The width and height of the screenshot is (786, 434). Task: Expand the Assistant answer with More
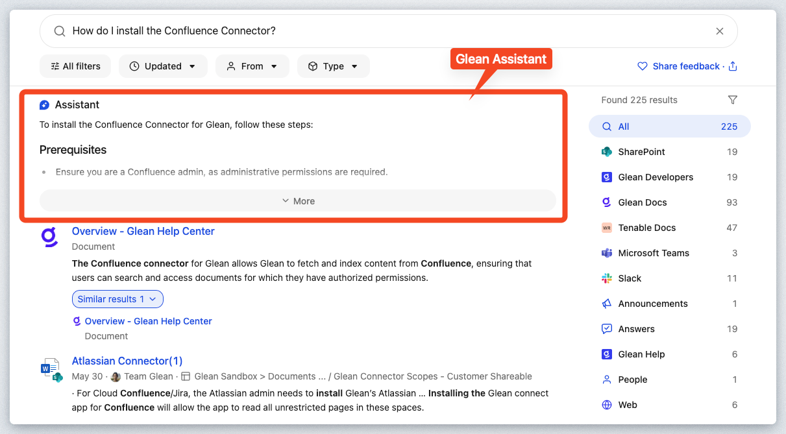(298, 201)
